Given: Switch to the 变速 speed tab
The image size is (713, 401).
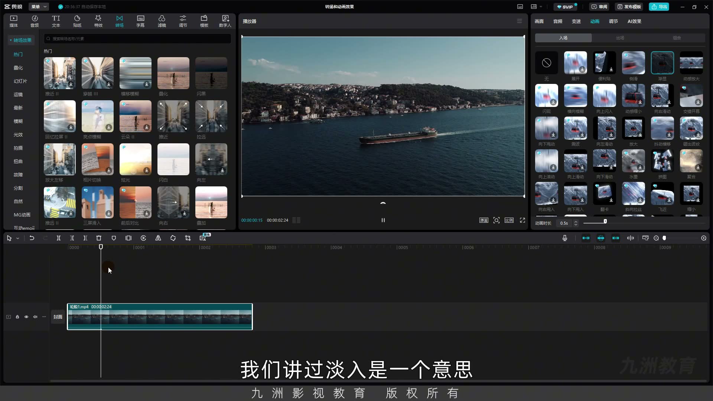Looking at the screenshot, I should click(576, 21).
